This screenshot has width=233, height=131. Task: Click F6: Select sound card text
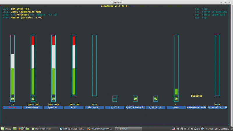click(210, 15)
